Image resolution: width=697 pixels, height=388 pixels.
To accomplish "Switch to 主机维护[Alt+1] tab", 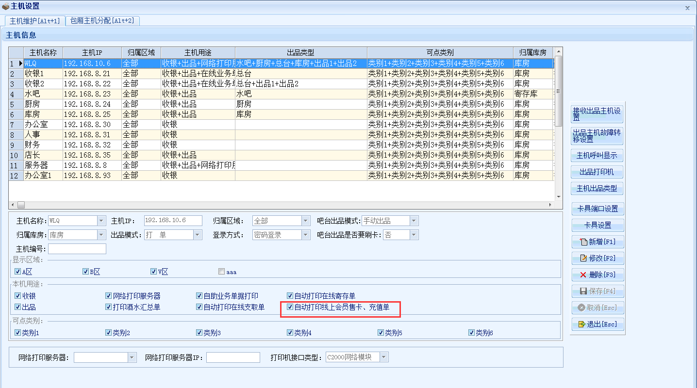I will point(34,21).
